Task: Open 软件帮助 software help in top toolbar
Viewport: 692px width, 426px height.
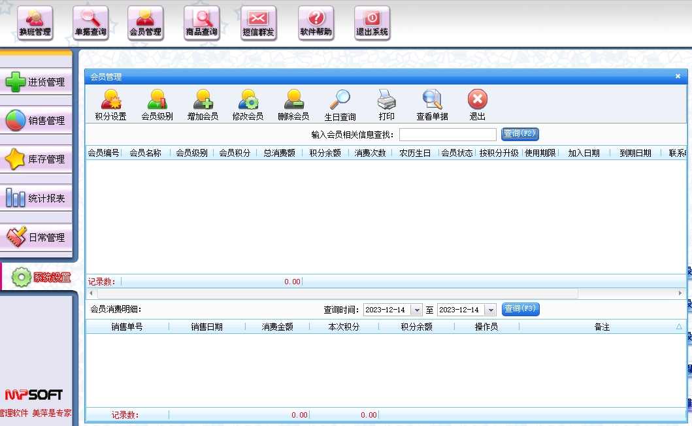Action: (316, 23)
